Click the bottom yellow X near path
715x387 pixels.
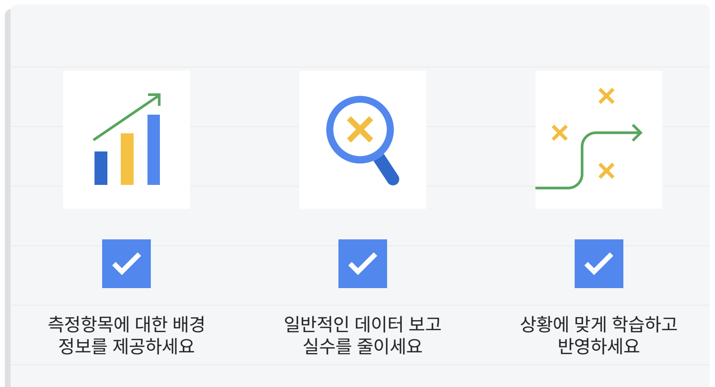(606, 171)
